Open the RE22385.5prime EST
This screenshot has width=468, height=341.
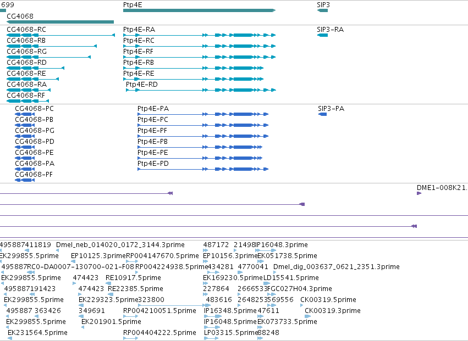135,289
